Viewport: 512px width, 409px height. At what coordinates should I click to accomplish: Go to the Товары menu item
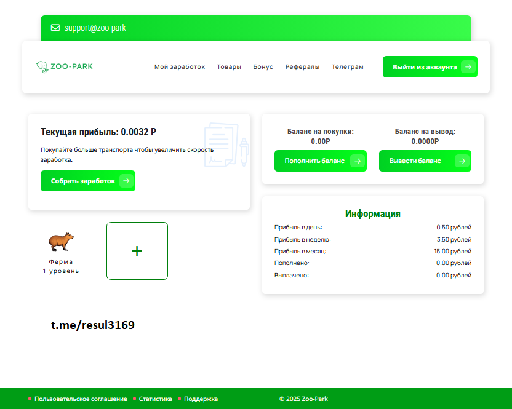click(x=229, y=67)
